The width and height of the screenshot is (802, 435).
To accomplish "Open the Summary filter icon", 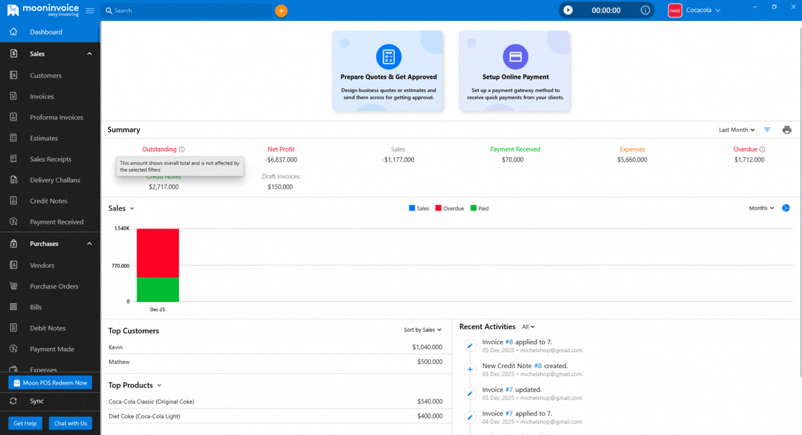I will coord(767,130).
